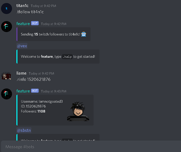Open liame's avatar picture
This screenshot has width=181, height=152.
(6, 76)
